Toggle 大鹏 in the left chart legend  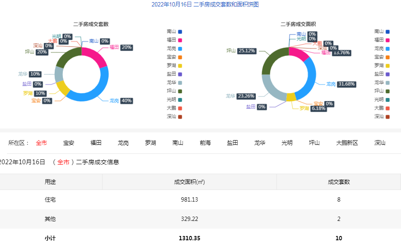174,108
